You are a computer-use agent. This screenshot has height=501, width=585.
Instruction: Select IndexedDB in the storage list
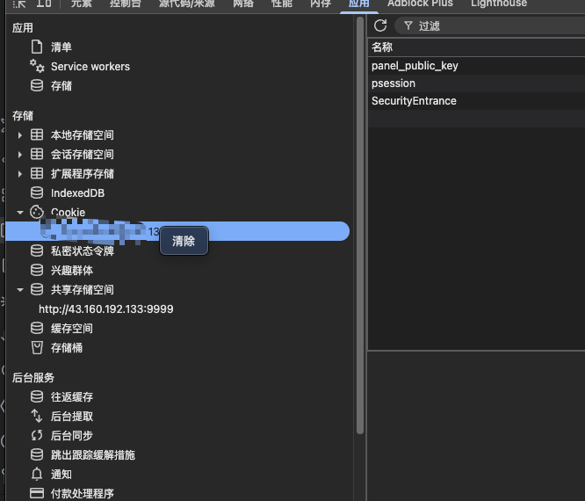(77, 193)
